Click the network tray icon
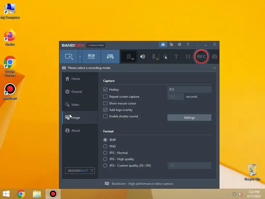This screenshot has height=199, width=265. click(x=234, y=194)
